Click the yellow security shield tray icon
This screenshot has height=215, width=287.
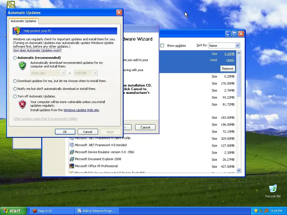tap(256, 211)
